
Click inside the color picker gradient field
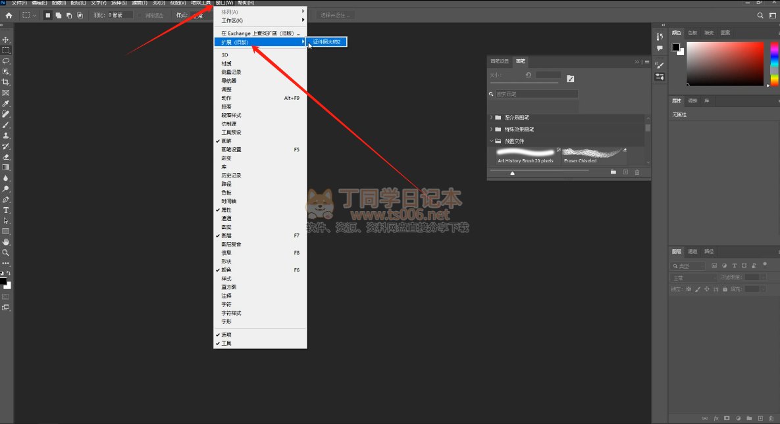(x=725, y=64)
